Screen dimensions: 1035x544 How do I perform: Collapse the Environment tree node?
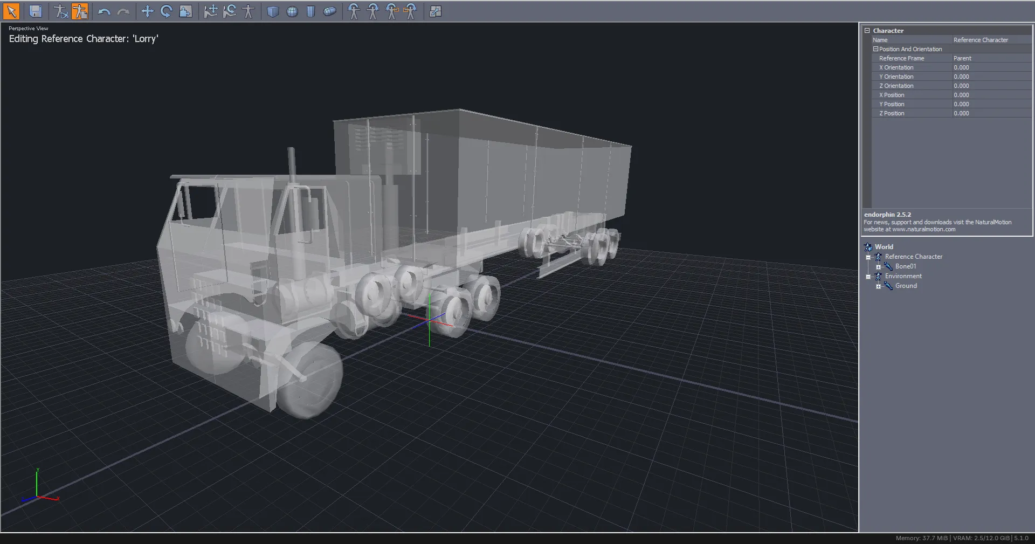click(868, 277)
